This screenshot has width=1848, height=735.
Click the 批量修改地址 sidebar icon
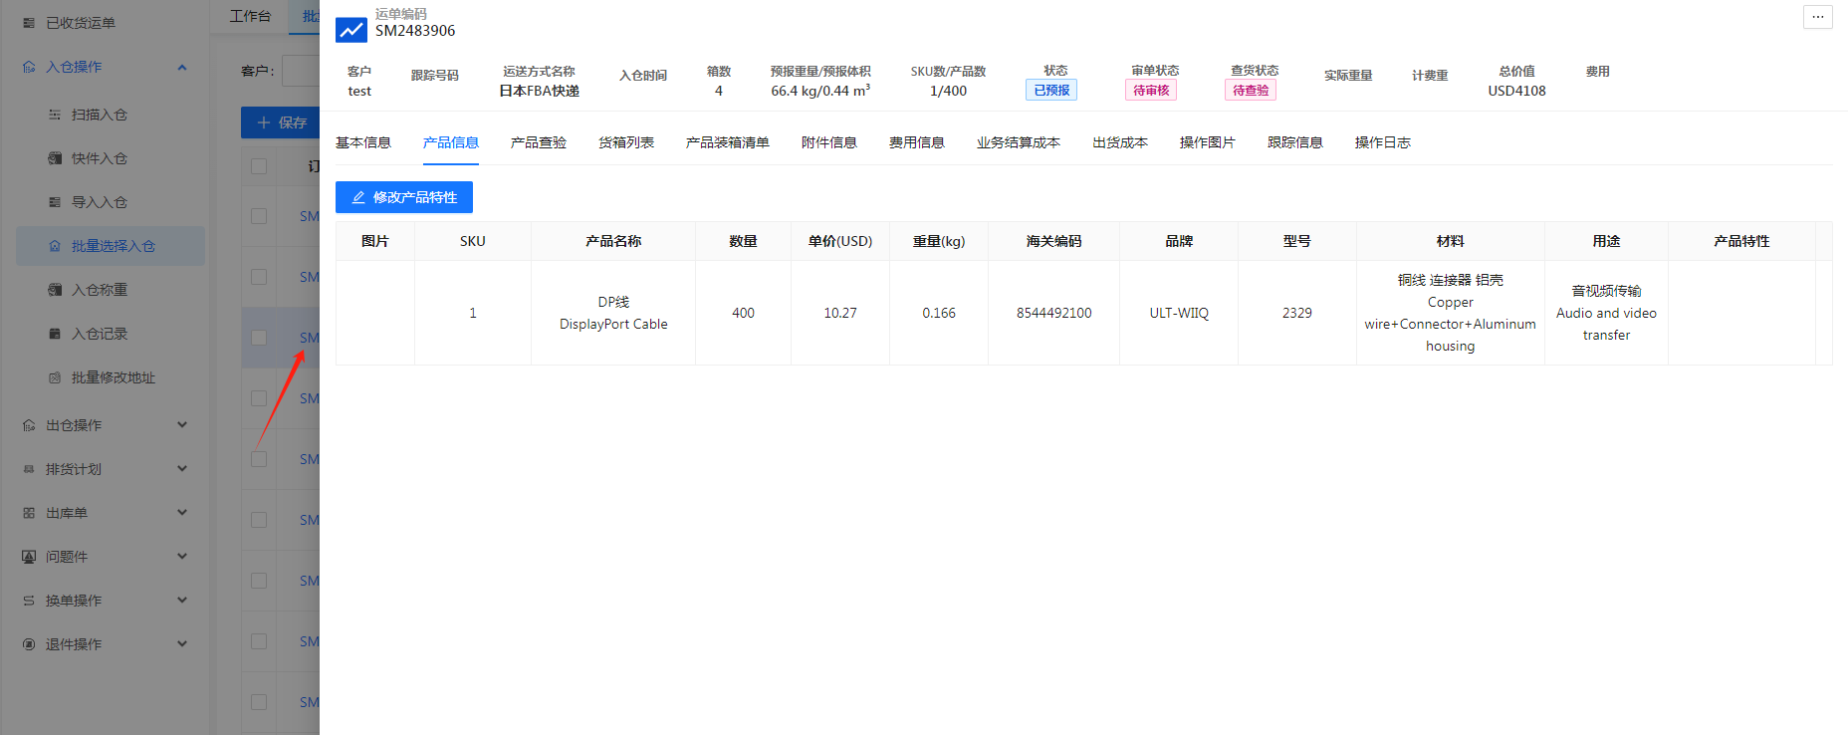tap(55, 377)
